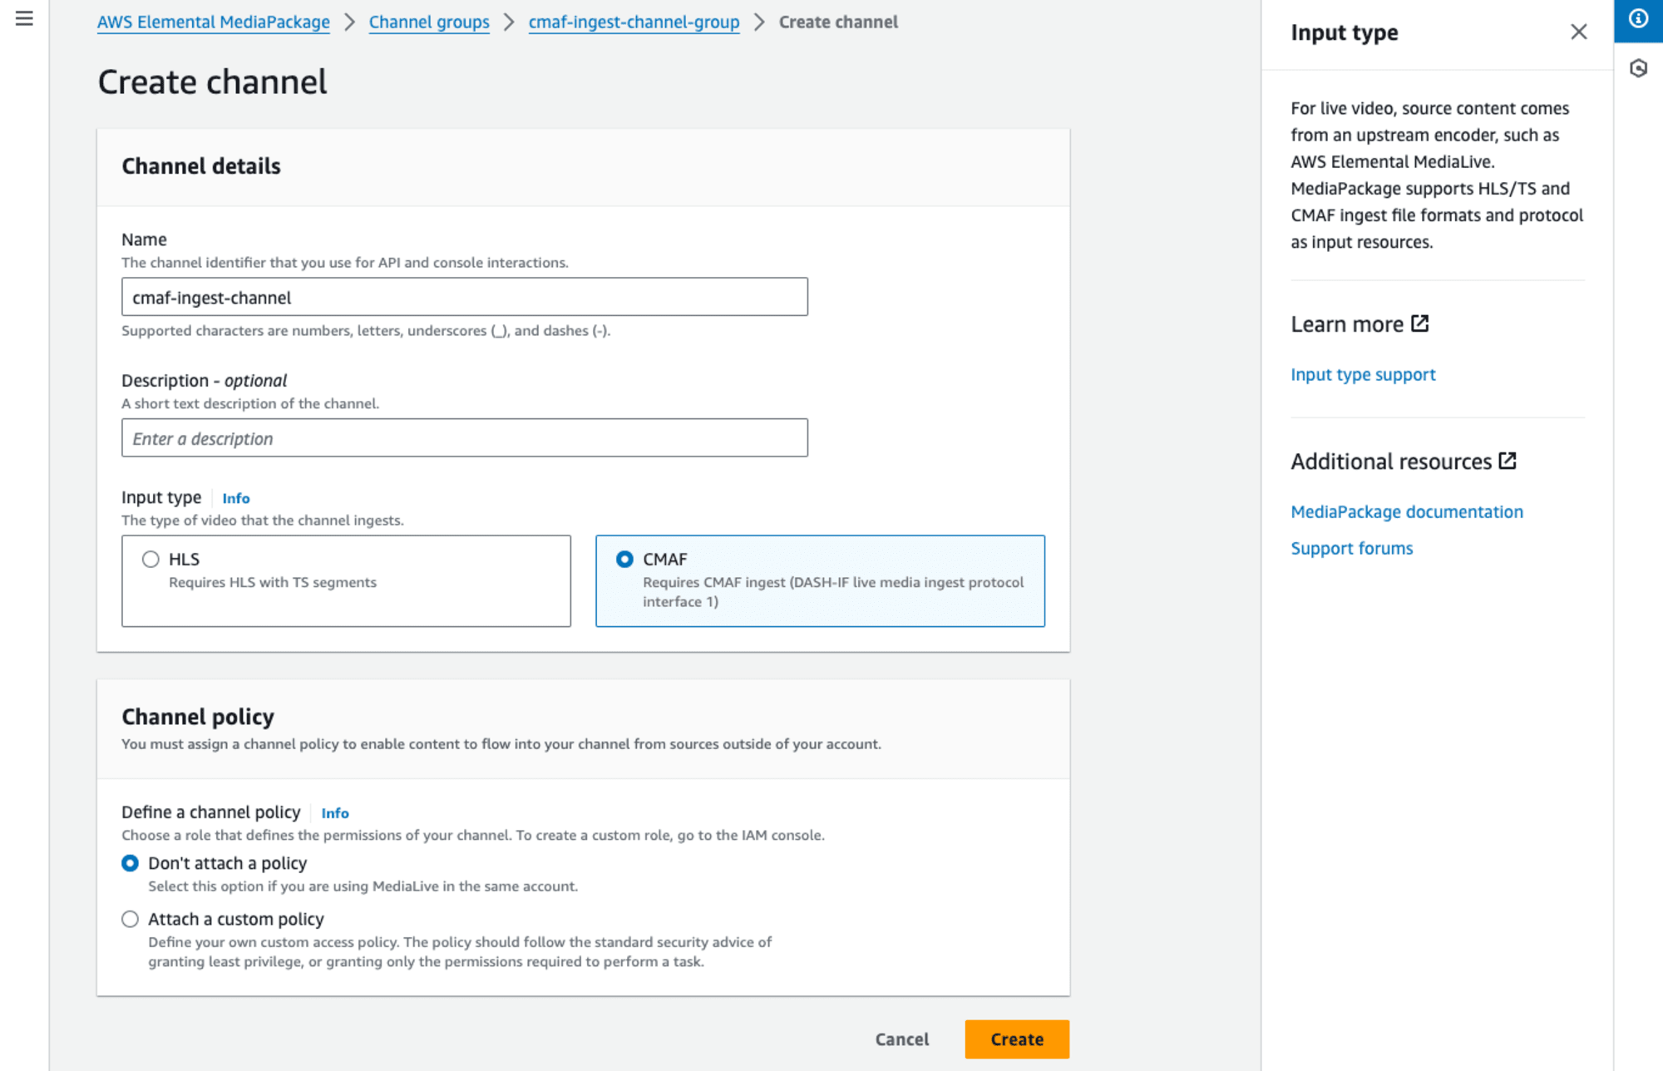Screen dimensions: 1663x1071
Task: Click the Learn more heading
Action: (x=1347, y=324)
